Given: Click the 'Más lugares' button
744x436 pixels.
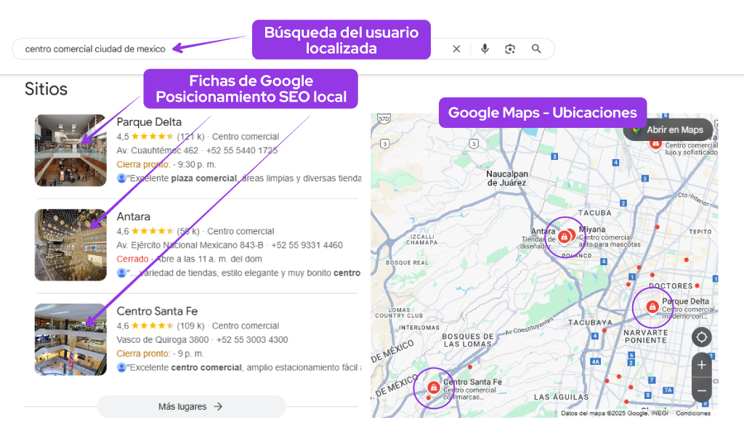Looking at the screenshot, I should tap(192, 407).
